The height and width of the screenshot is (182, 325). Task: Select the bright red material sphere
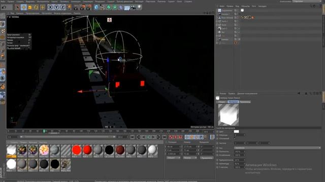pyautogui.click(x=77, y=150)
